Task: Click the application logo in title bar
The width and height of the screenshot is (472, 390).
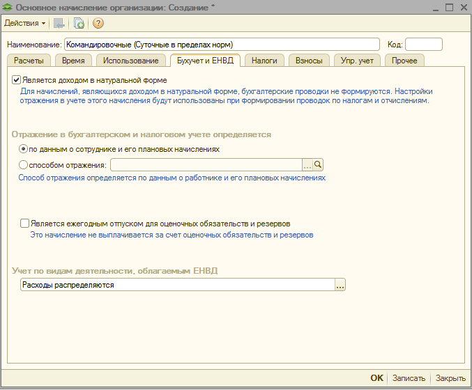Action: [x=8, y=7]
